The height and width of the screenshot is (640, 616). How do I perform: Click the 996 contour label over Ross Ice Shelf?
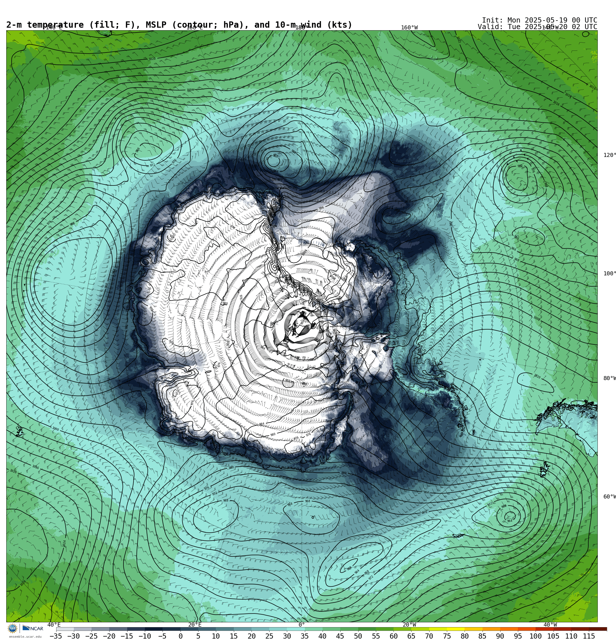tap(321, 208)
